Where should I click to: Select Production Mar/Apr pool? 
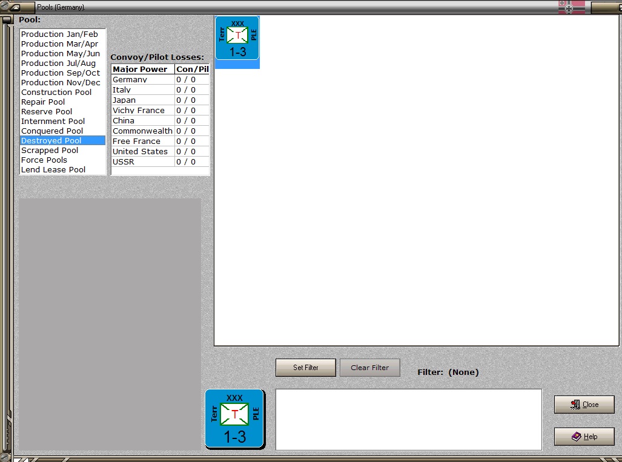point(59,44)
